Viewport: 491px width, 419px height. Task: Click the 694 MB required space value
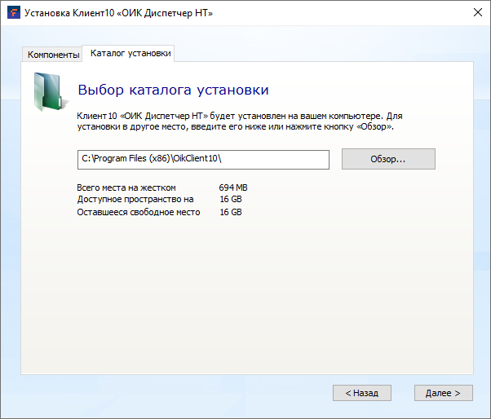232,187
